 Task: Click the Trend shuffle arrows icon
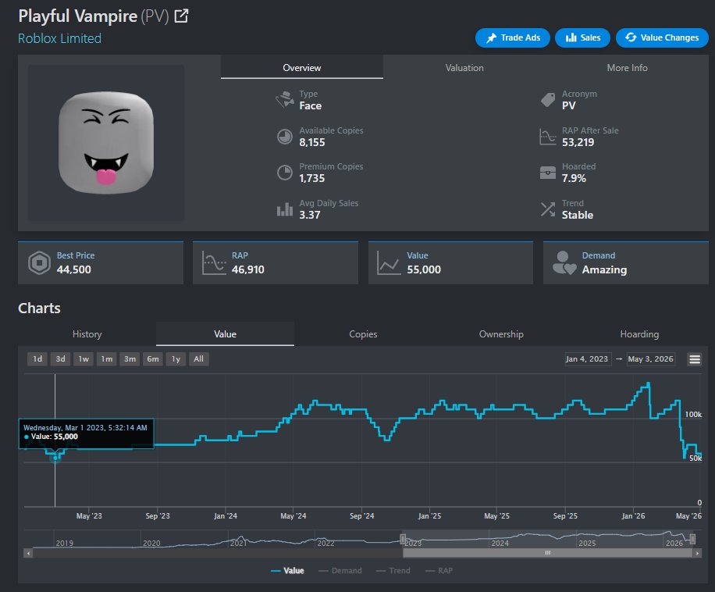click(x=548, y=209)
